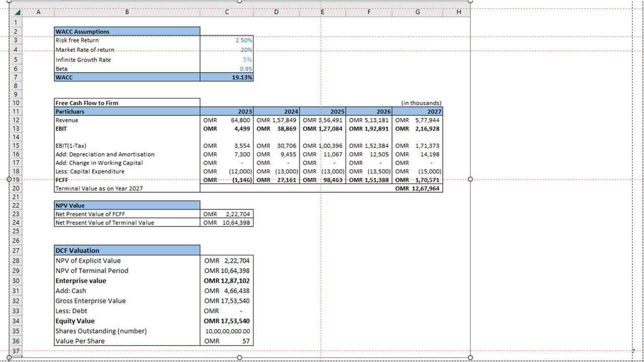The width and height of the screenshot is (644, 362).
Task: Select the Beta value 0.95 cell
Action: [x=226, y=69]
